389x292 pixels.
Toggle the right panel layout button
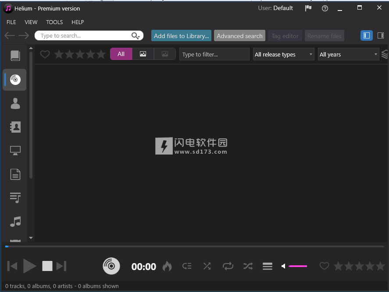click(x=381, y=35)
